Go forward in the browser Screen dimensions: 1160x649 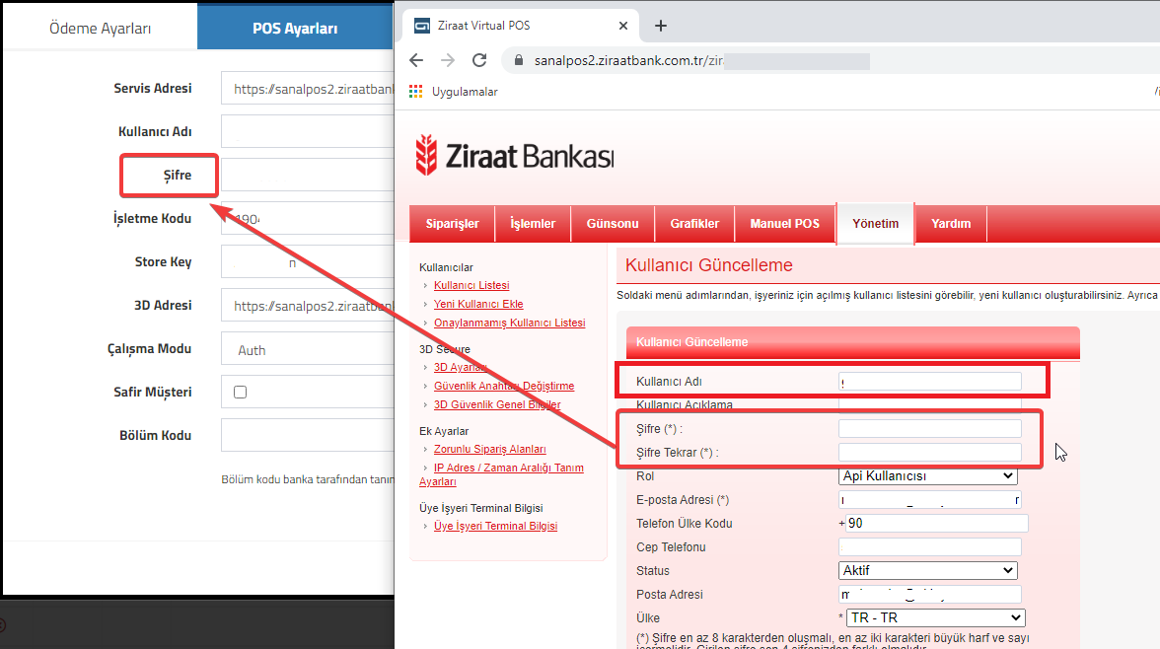(x=448, y=60)
